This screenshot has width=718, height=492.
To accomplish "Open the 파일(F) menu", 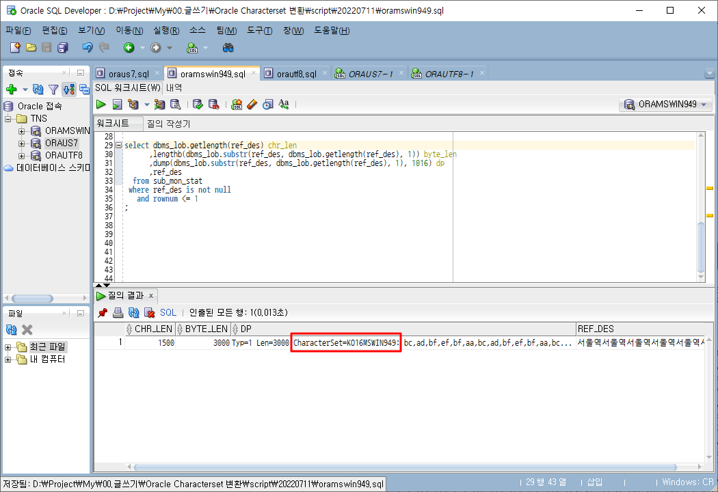I will [18, 31].
